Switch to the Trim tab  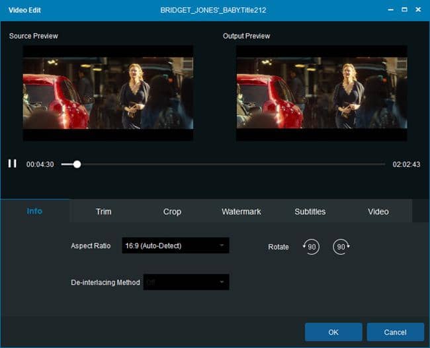[x=103, y=212]
